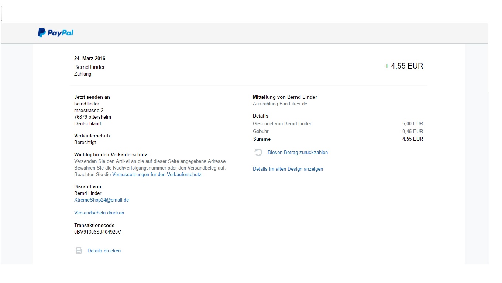Click 'Versandschein drucken' link
This screenshot has width=502, height=283.
click(x=99, y=213)
